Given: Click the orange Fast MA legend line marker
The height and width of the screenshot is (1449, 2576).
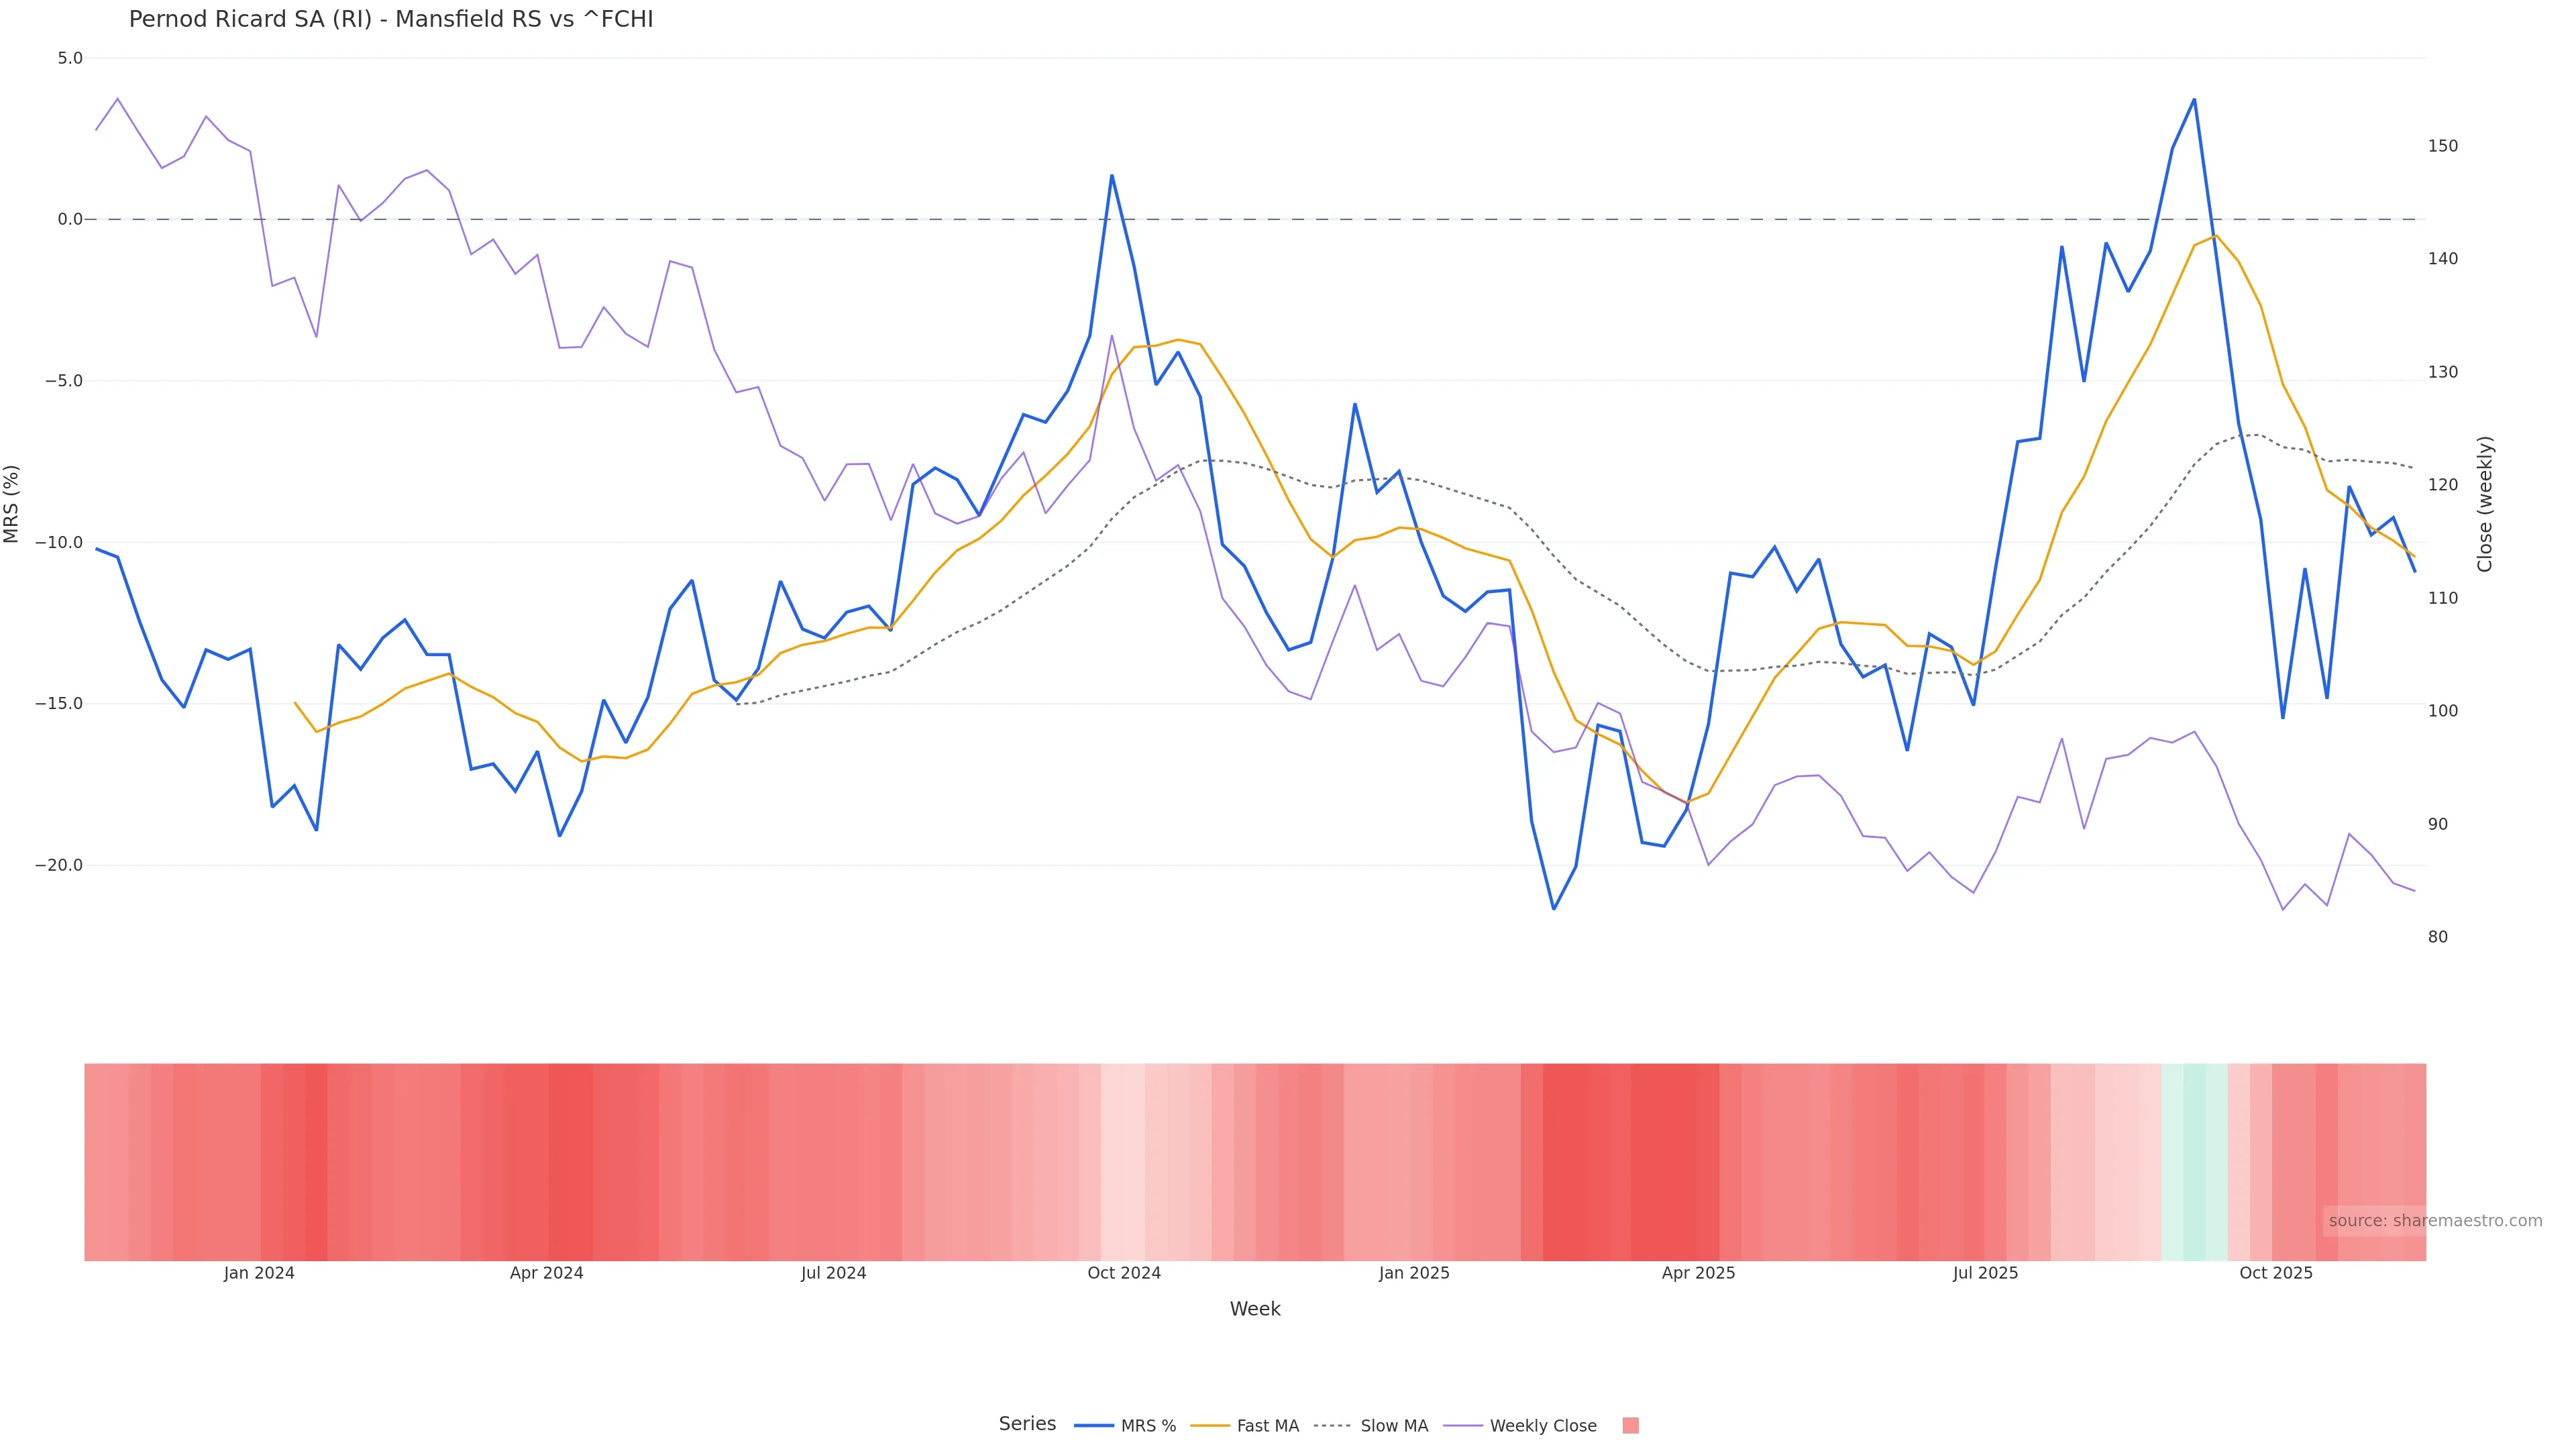Looking at the screenshot, I should (x=1209, y=1426).
